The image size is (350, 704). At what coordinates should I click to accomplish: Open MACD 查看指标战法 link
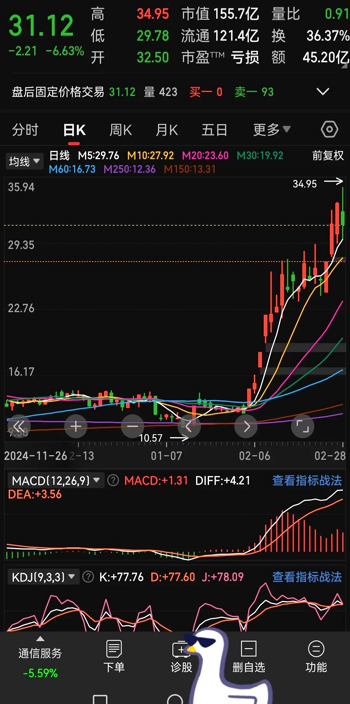pyautogui.click(x=307, y=481)
